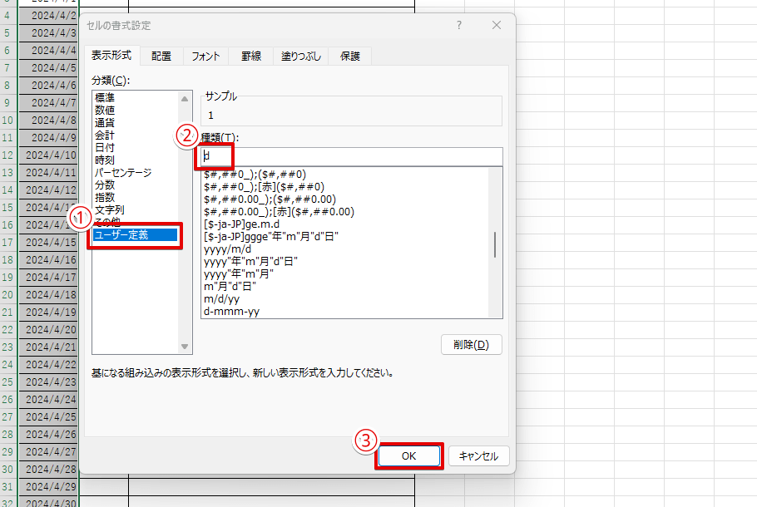Open the 塗りつぶし tab
Viewport: 757px width, 507px height.
(299, 57)
